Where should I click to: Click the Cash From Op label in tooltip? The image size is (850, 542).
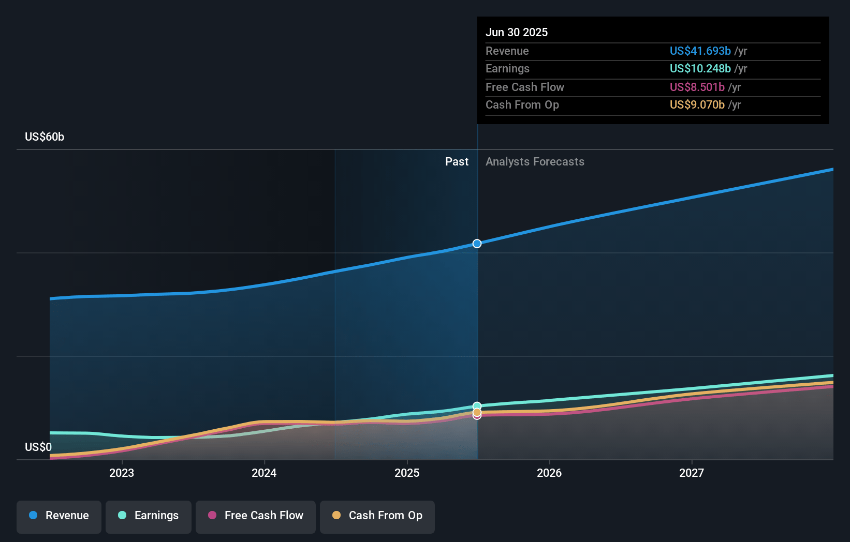(522, 105)
